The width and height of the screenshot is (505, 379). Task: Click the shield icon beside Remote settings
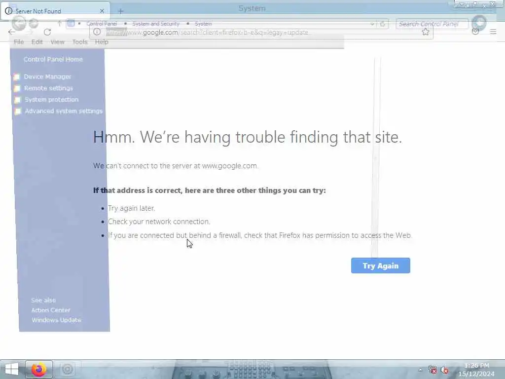(x=17, y=88)
